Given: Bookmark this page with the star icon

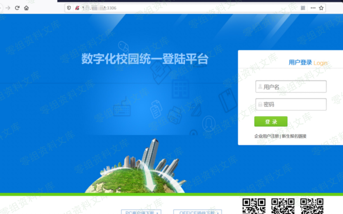Looking at the screenshot, I should (x=321, y=8).
